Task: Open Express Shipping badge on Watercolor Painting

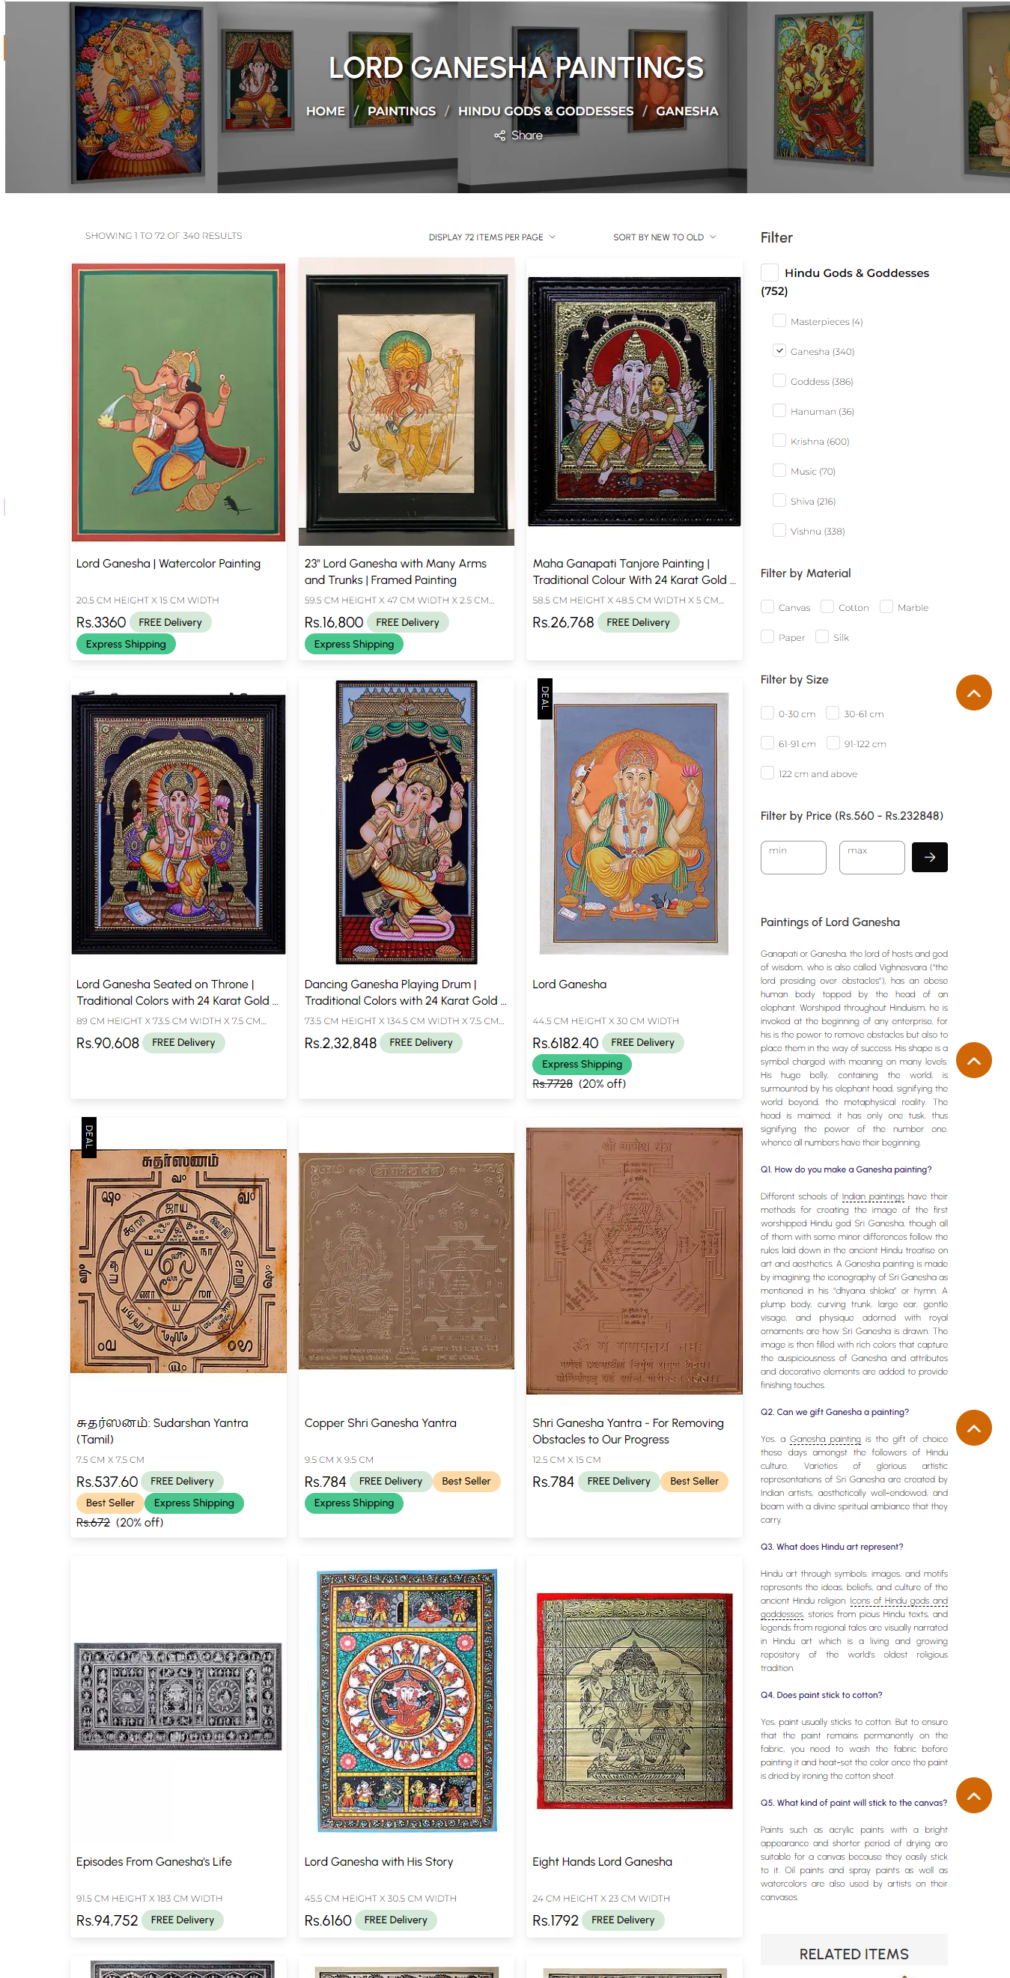Action: pyautogui.click(x=126, y=644)
